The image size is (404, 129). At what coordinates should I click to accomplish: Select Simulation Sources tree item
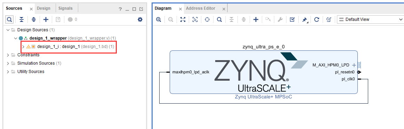pos(36,63)
